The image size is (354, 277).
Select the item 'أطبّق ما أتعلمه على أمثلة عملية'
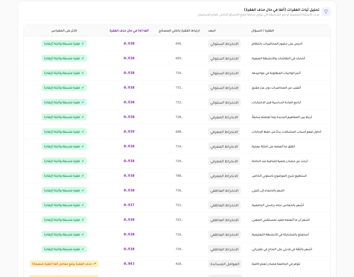click(x=273, y=146)
